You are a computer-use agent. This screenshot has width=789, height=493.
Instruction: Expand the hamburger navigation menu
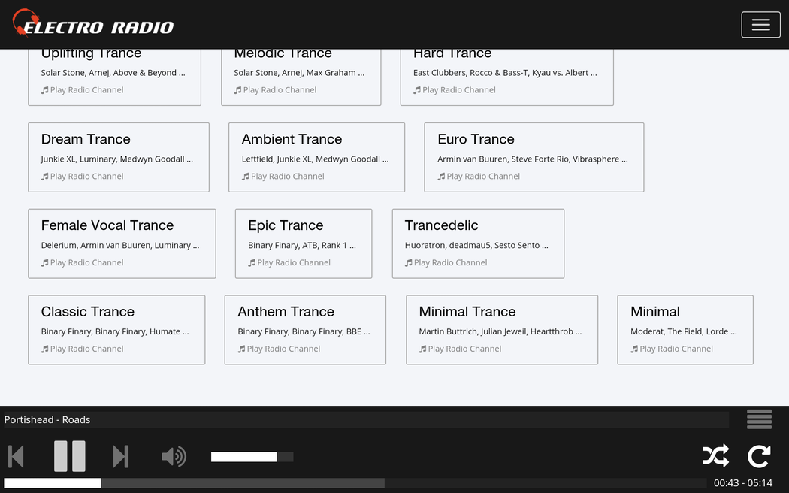tap(760, 25)
